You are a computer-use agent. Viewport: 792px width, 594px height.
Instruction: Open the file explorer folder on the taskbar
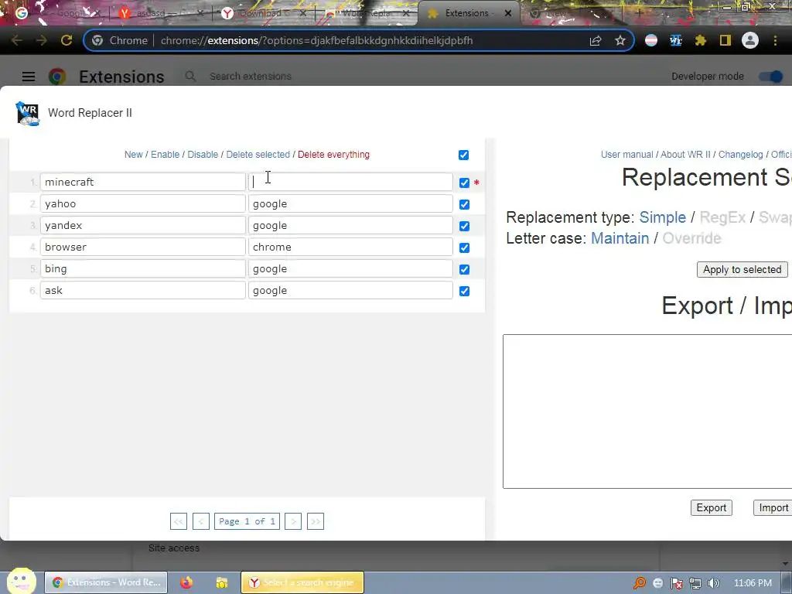222,582
